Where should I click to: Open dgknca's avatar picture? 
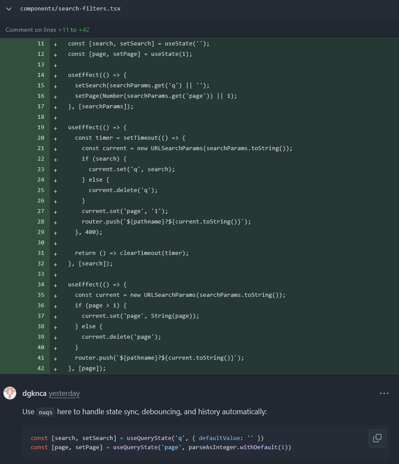click(x=10, y=393)
